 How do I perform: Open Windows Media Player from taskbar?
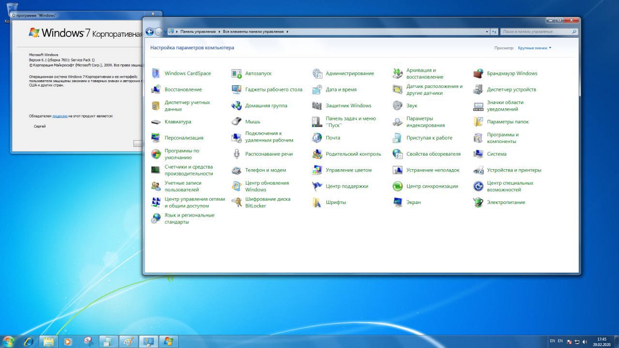coord(68,341)
